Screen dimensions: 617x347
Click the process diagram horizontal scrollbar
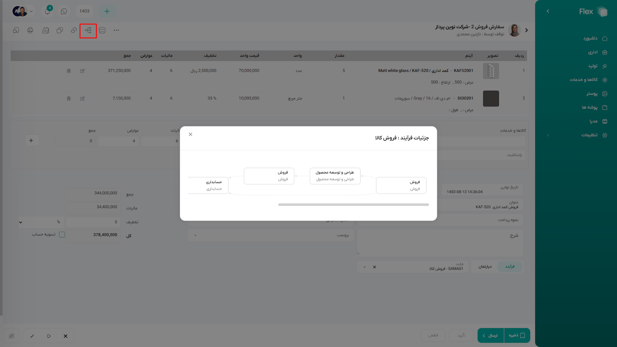354,205
